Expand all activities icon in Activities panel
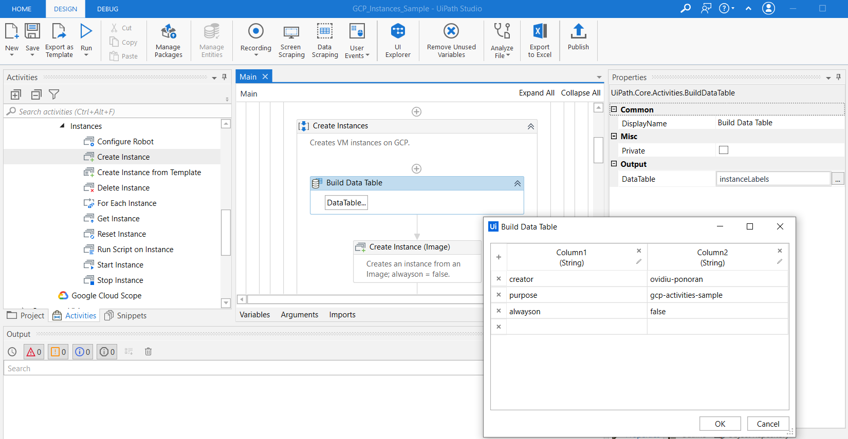Screen dimensions: 848x439 click(16, 94)
